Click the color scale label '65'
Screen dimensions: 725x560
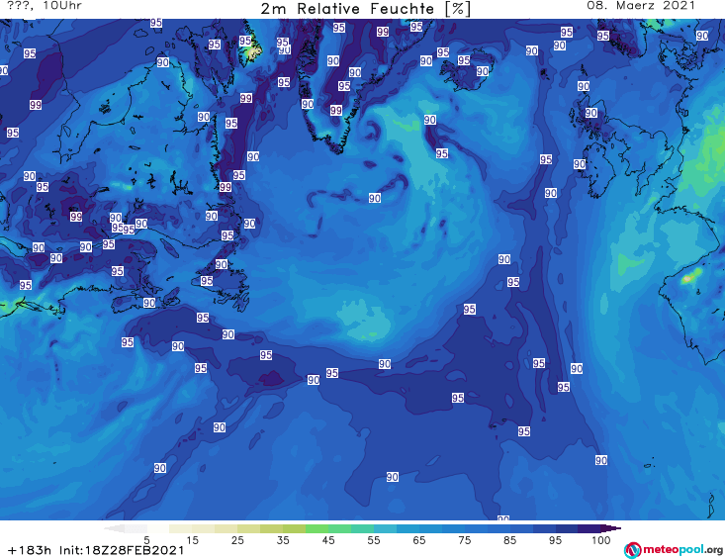pyautogui.click(x=419, y=540)
